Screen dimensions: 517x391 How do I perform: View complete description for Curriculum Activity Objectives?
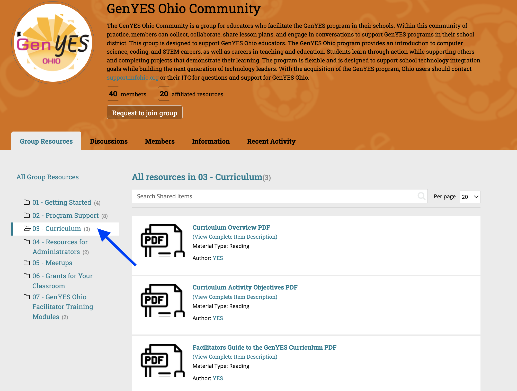[235, 297]
